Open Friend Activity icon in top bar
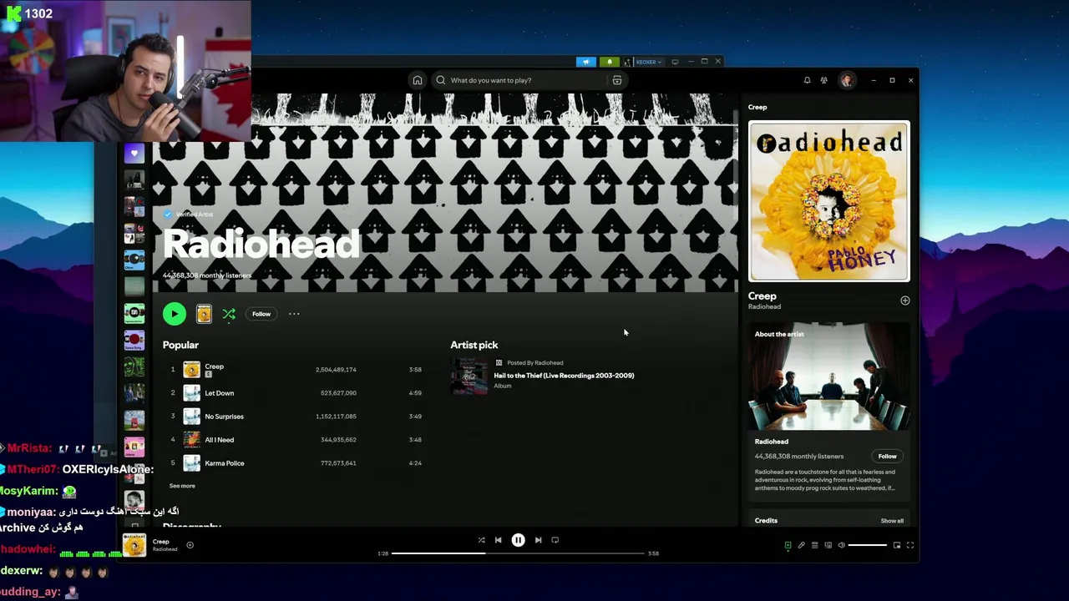Viewport: 1069px width, 601px height. (823, 80)
